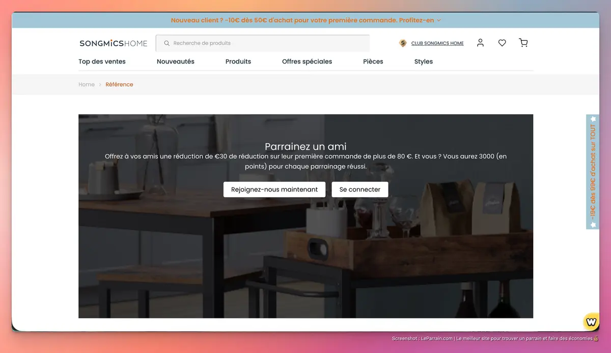Click the SONGMICS HOME logo

coord(114,43)
